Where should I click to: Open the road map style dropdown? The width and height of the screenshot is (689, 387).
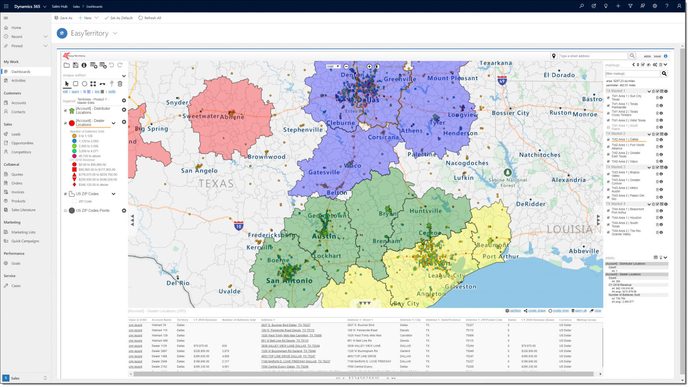[x=333, y=66]
